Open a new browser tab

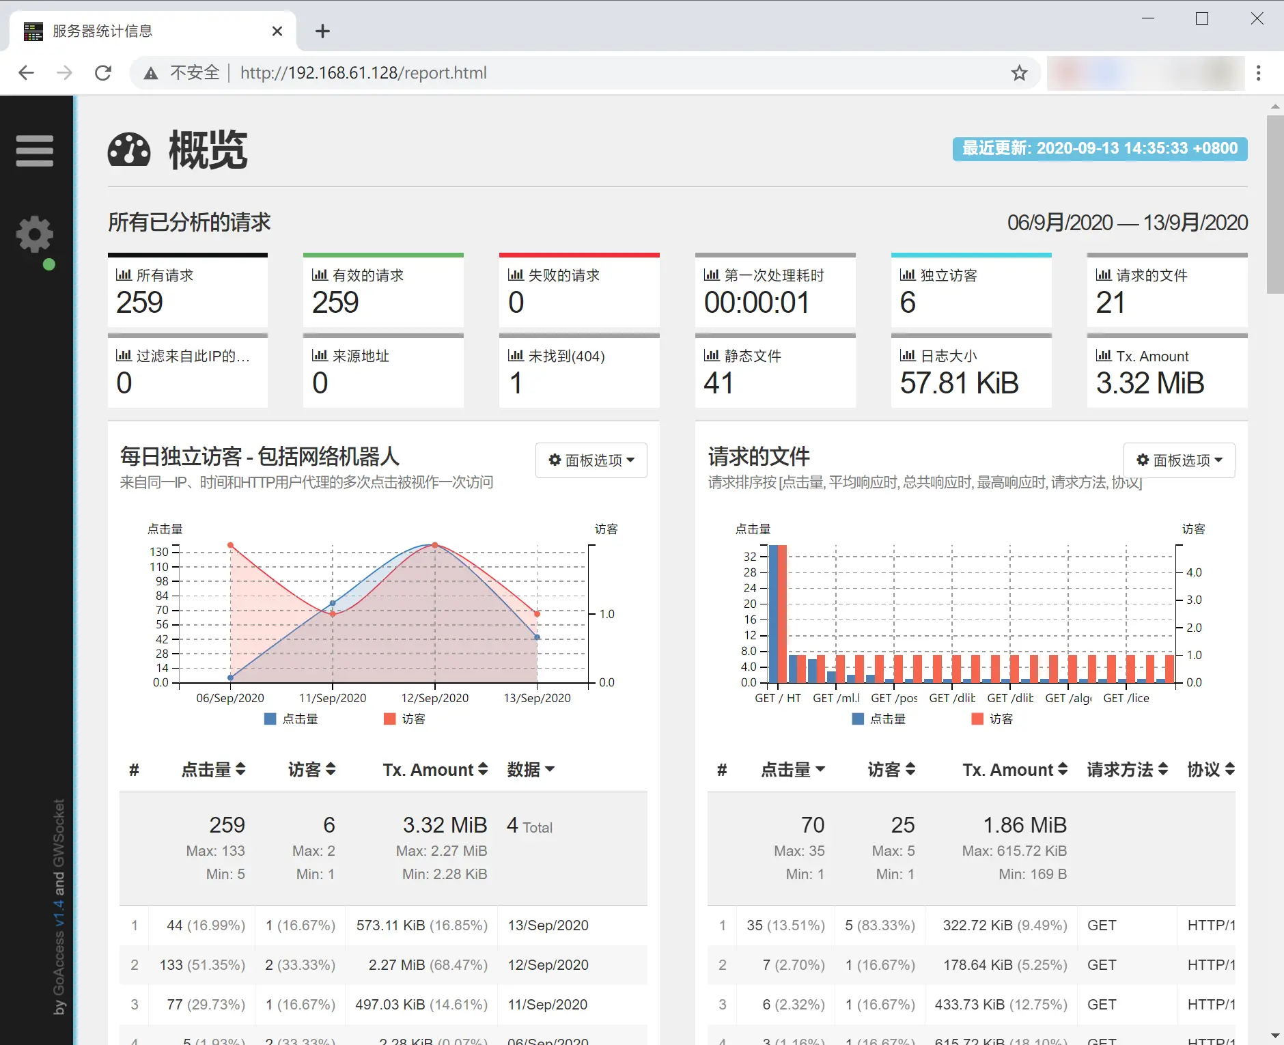(322, 30)
